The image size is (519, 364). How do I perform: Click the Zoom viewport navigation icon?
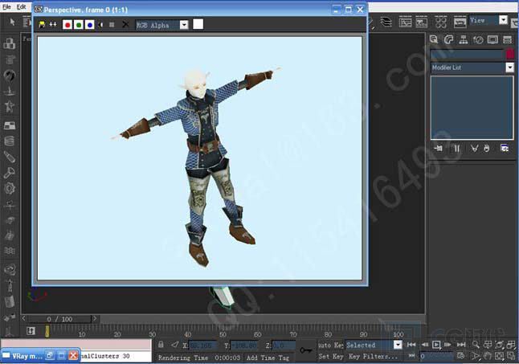pyautogui.click(x=476, y=345)
